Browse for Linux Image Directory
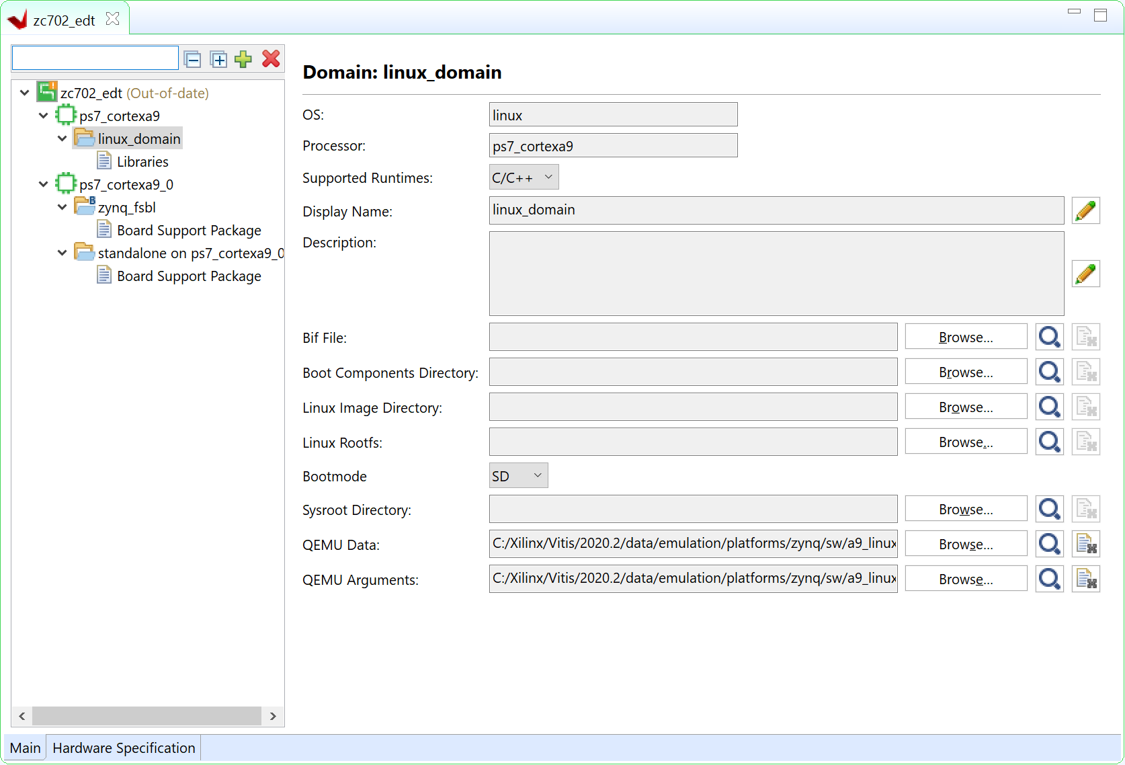The height and width of the screenshot is (765, 1125). point(966,407)
